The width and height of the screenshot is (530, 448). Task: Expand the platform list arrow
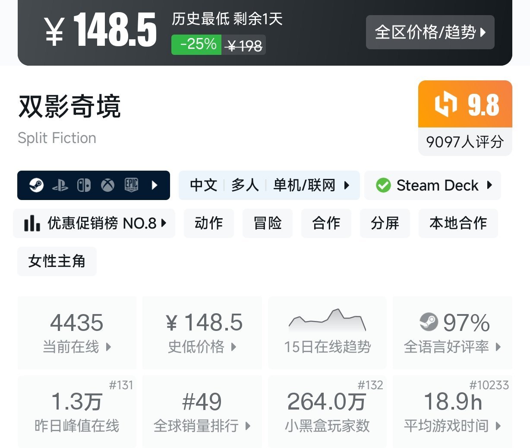click(155, 185)
